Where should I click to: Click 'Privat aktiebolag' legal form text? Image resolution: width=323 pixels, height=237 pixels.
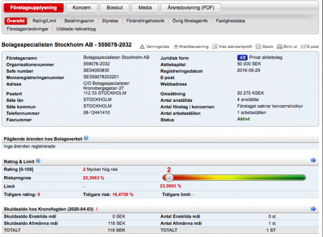point(266,58)
